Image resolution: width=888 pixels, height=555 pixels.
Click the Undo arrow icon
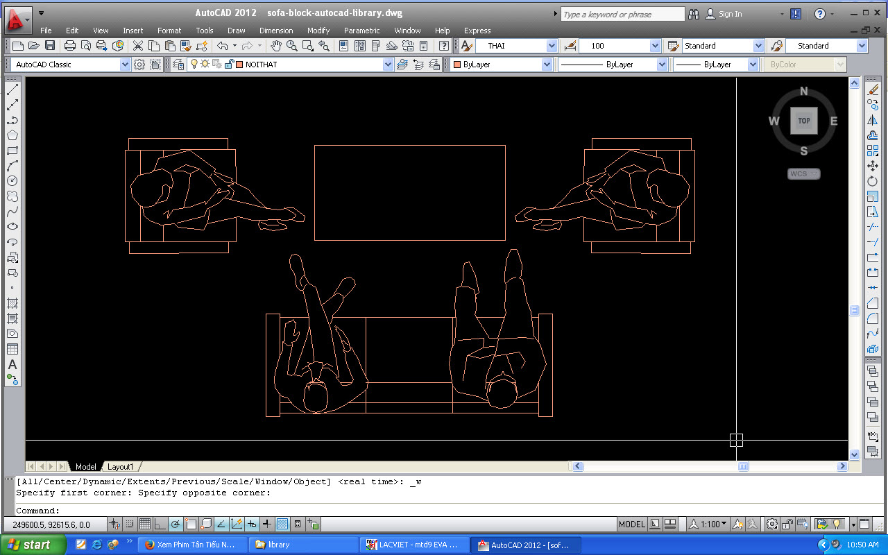click(x=222, y=46)
